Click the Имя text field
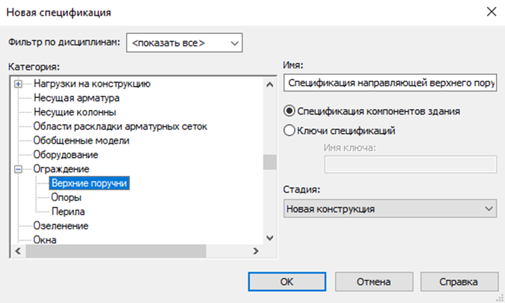The width and height of the screenshot is (505, 303). pos(390,83)
